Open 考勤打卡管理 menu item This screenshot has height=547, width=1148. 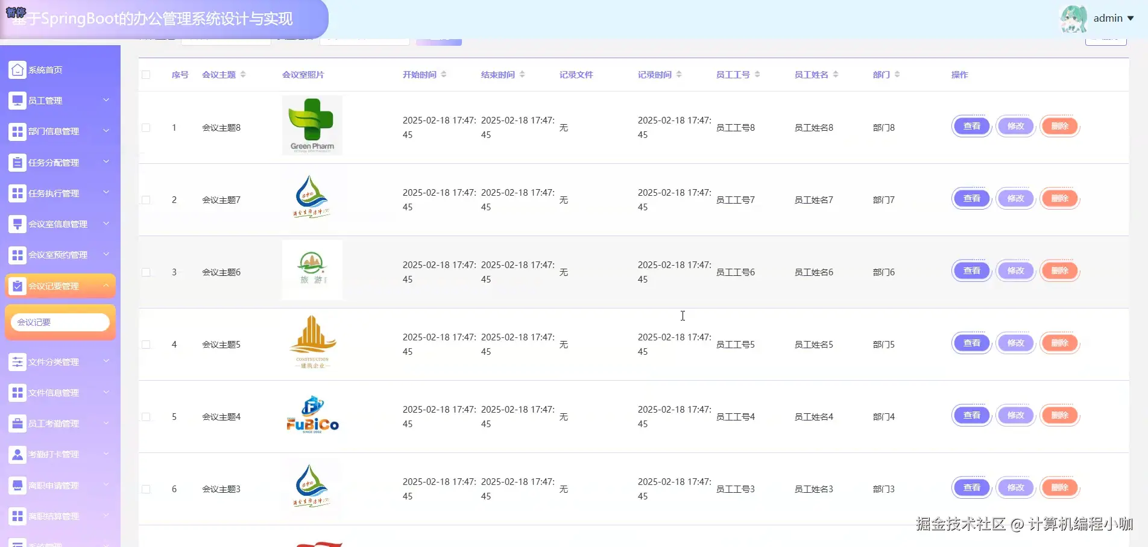tap(60, 454)
